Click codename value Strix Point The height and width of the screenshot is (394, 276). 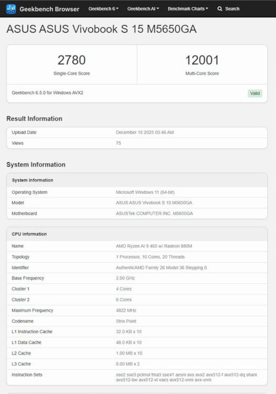click(x=126, y=321)
